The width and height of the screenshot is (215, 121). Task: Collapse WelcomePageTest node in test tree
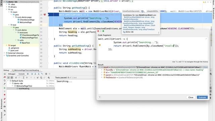point(12,86)
